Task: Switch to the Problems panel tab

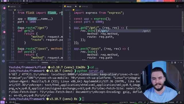Action: pyautogui.click(x=12, y=63)
